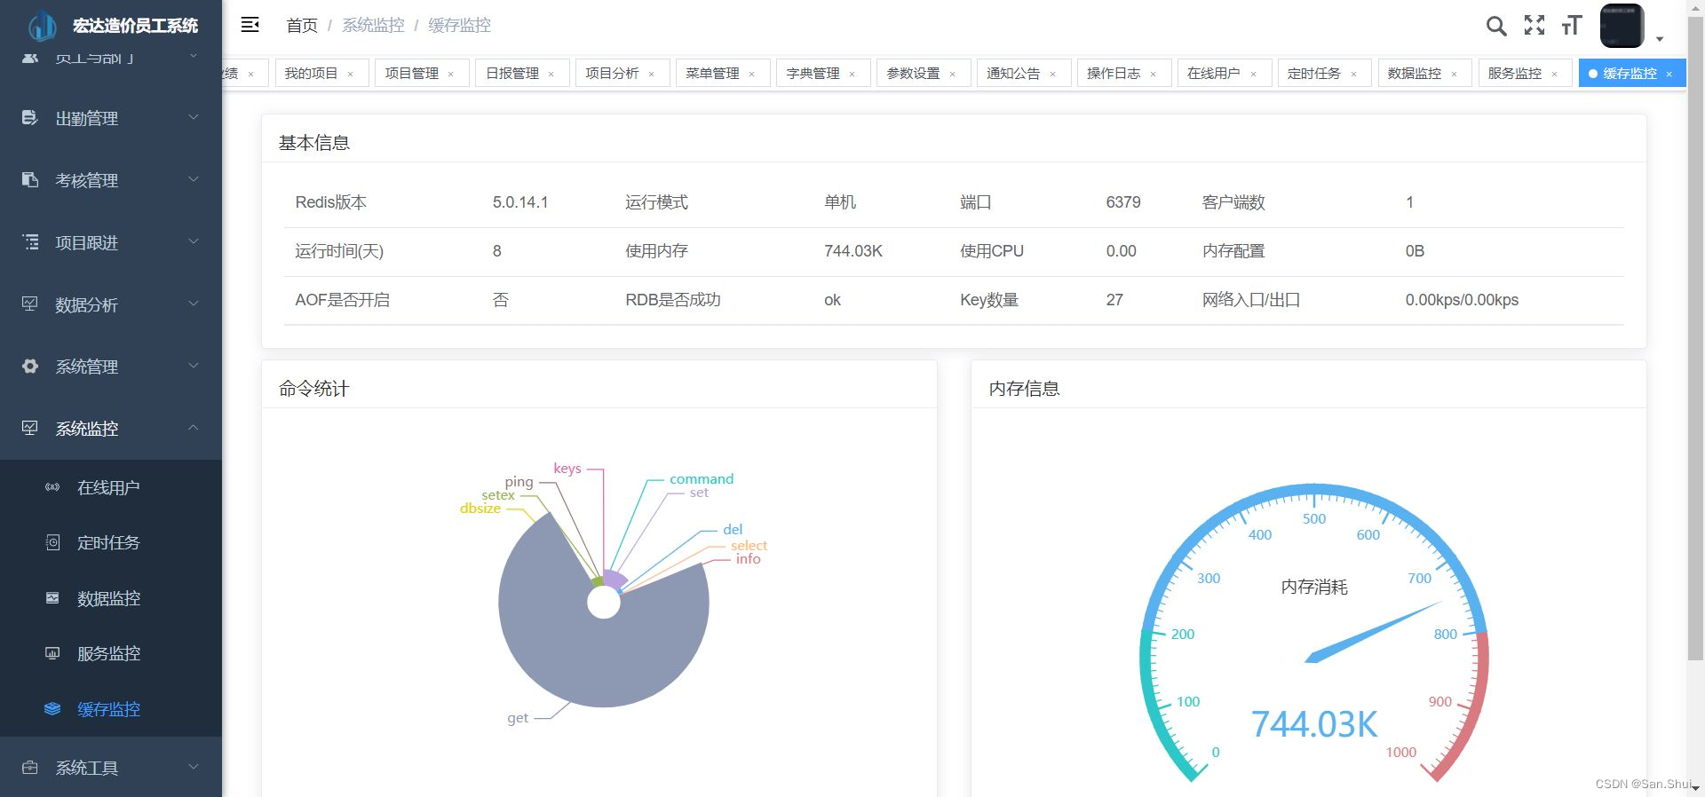Open 定时任务 in the sidebar
1705x797 pixels.
111,542
